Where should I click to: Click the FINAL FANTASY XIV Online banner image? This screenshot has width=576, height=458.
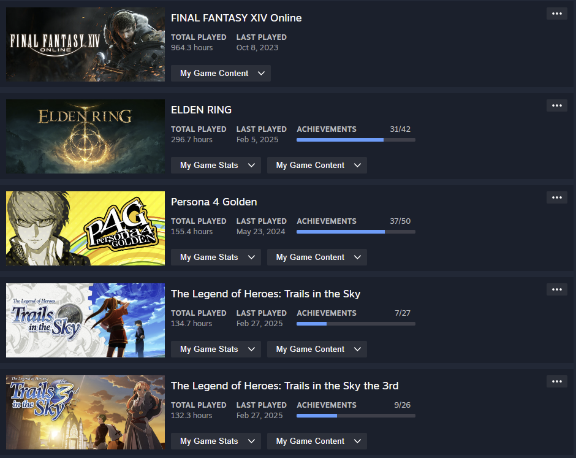[85, 45]
